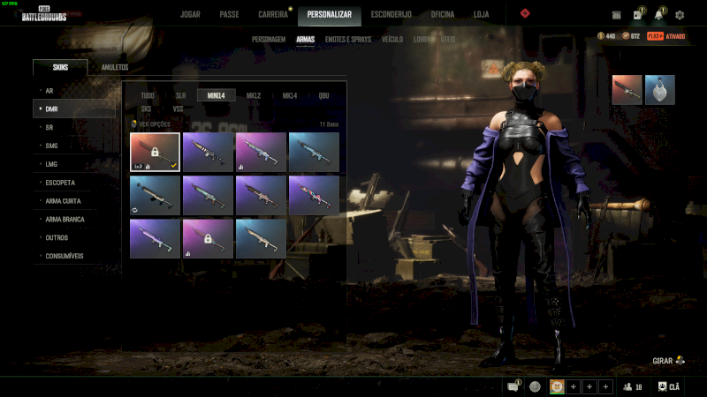
Task: Click the gold coin currency icon
Action: [x=601, y=36]
